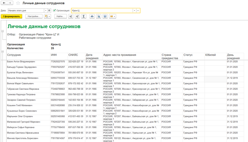Click SNILS value 416-937-625 08
This screenshot has width=248, height=142.
coord(76,67)
